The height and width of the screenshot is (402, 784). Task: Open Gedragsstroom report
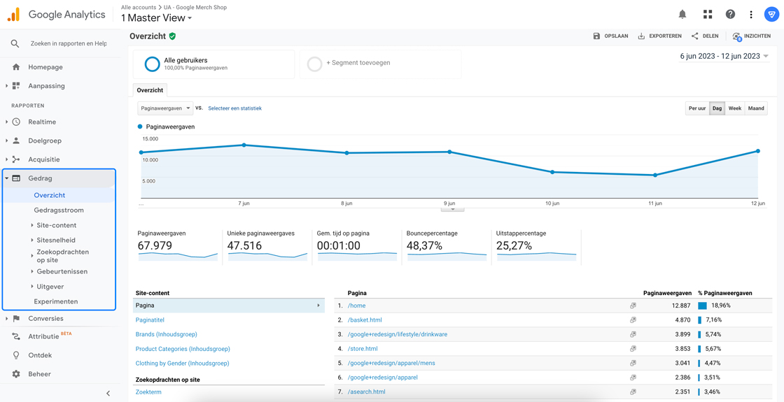pos(59,210)
